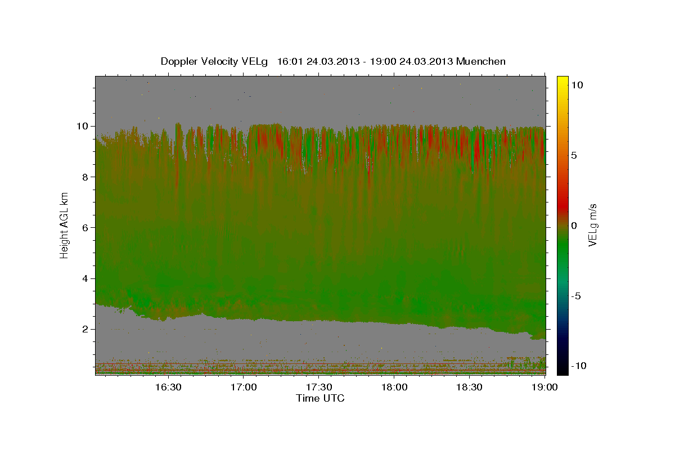Select the 19:00 time tick label
Screen dimensions: 675x450
coord(546,387)
